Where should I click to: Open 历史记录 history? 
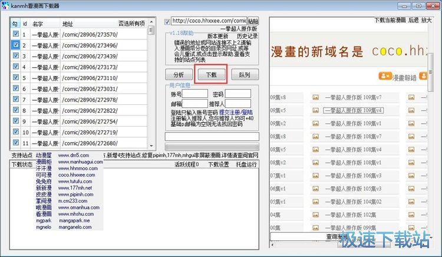tap(247, 36)
